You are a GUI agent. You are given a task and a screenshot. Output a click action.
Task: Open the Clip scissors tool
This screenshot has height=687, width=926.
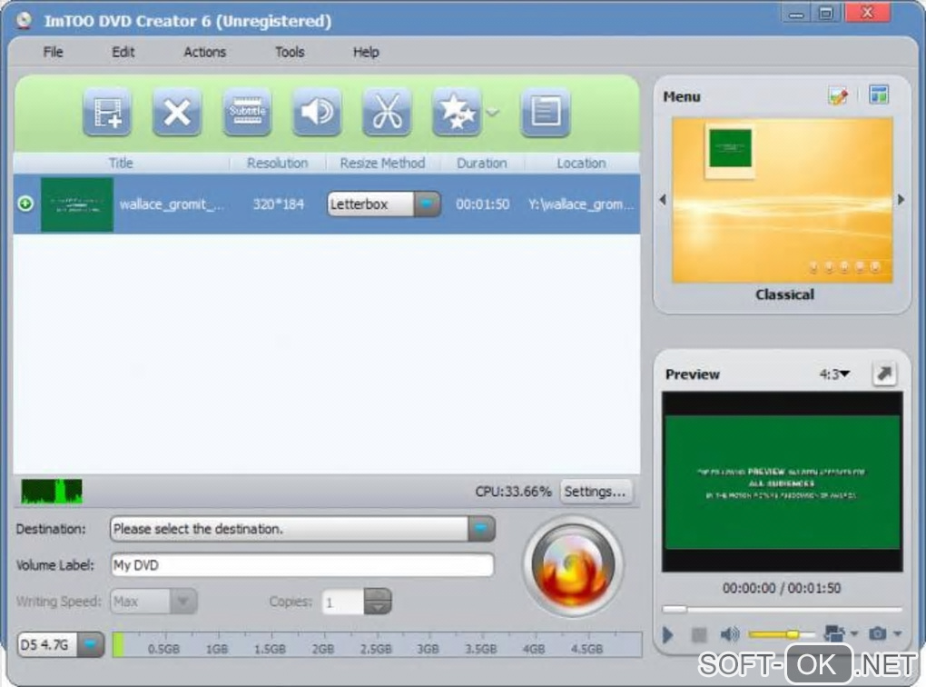[x=387, y=113]
